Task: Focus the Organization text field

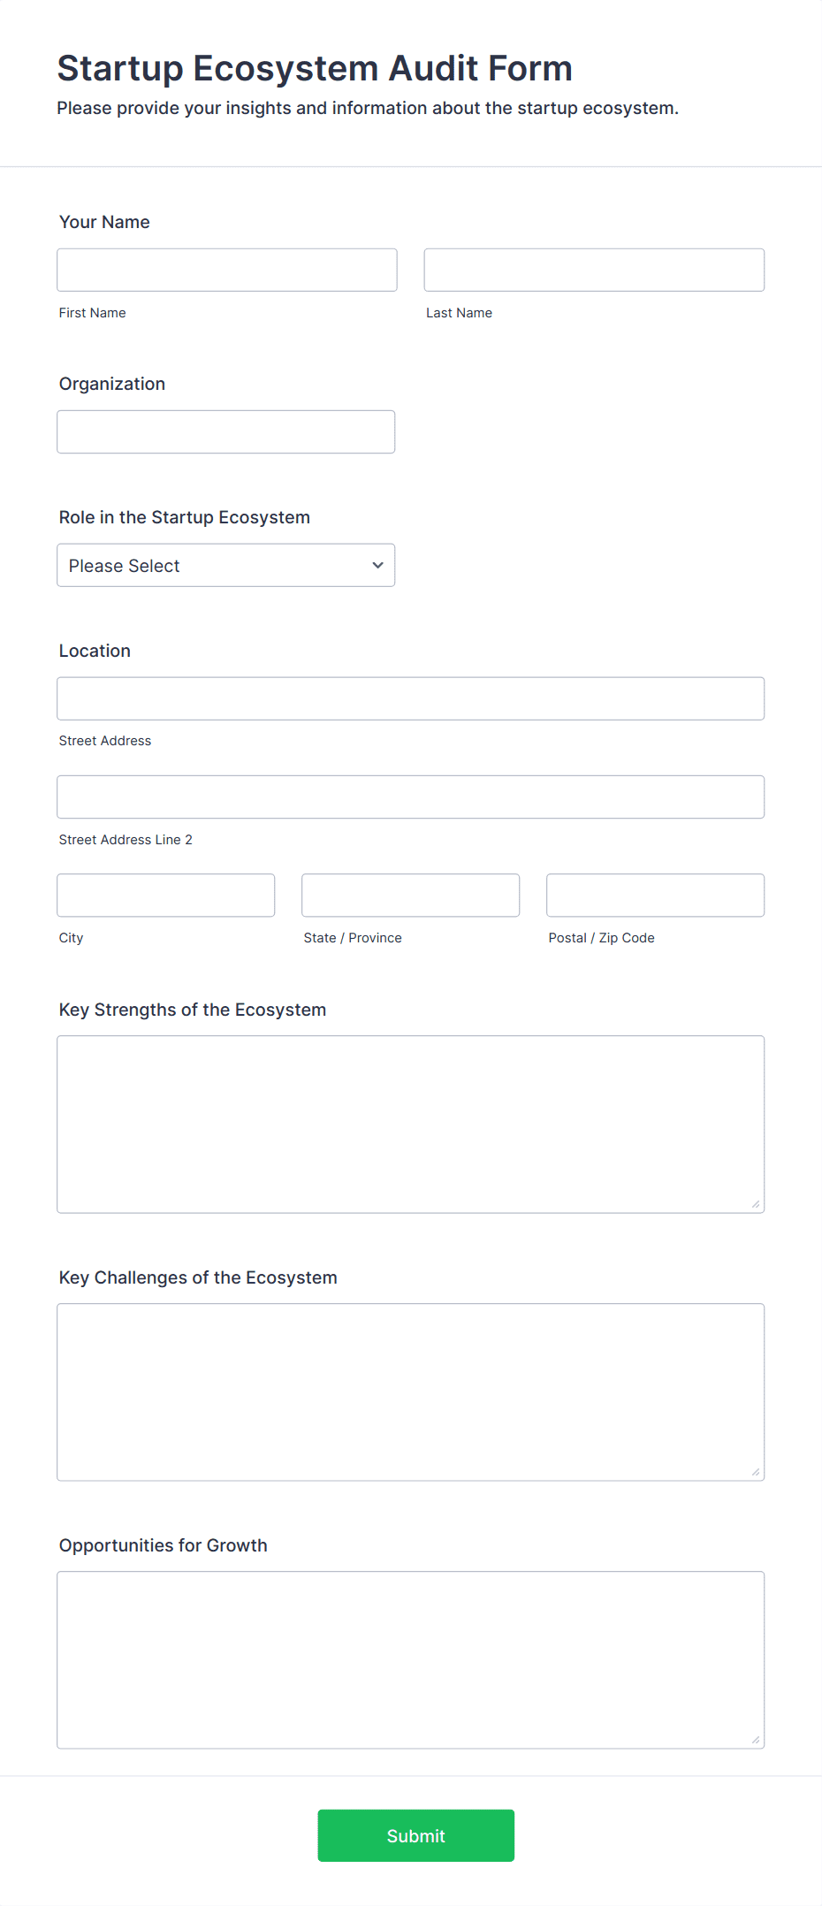Action: (x=226, y=431)
